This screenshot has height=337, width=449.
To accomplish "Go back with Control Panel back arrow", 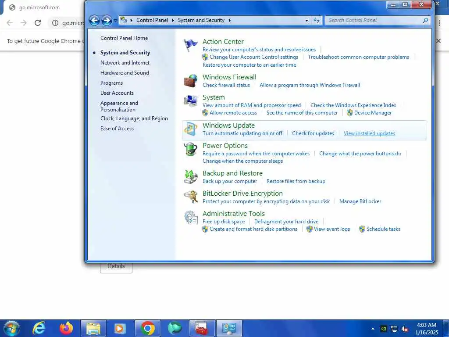I will tap(94, 20).
